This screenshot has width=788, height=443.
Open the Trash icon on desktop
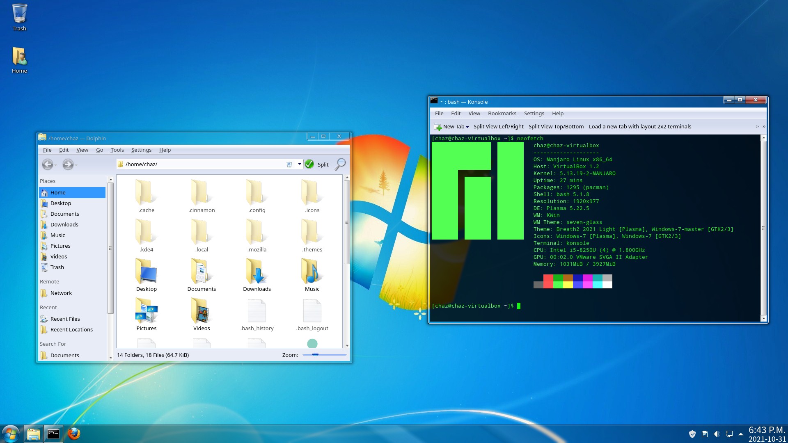19,17
